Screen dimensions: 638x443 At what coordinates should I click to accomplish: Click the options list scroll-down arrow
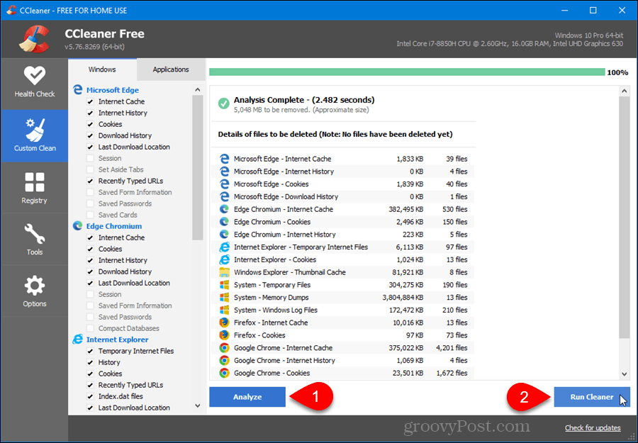[x=198, y=405]
